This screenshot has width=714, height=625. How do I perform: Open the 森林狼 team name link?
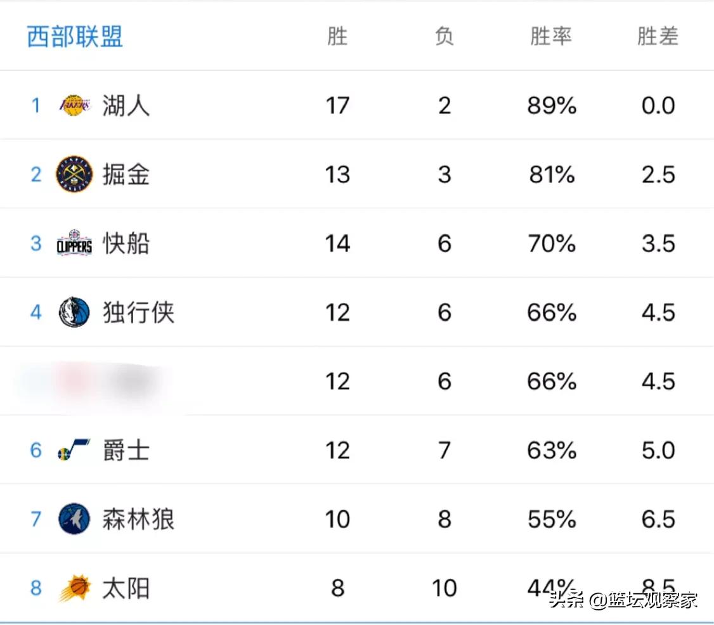pos(138,519)
